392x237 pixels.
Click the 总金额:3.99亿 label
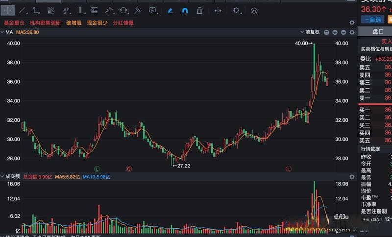pyautogui.click(x=38, y=177)
